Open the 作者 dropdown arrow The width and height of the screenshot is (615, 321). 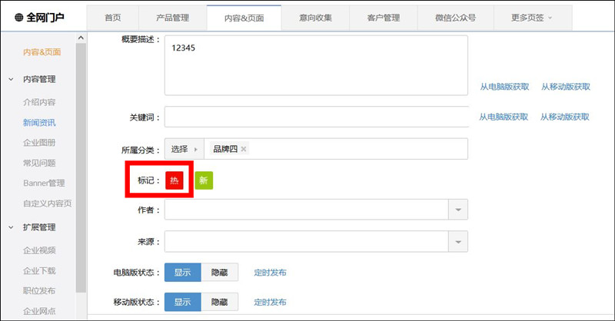coord(457,210)
